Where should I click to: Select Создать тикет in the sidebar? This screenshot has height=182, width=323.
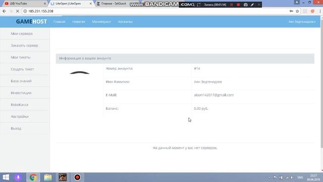[x=22, y=69]
